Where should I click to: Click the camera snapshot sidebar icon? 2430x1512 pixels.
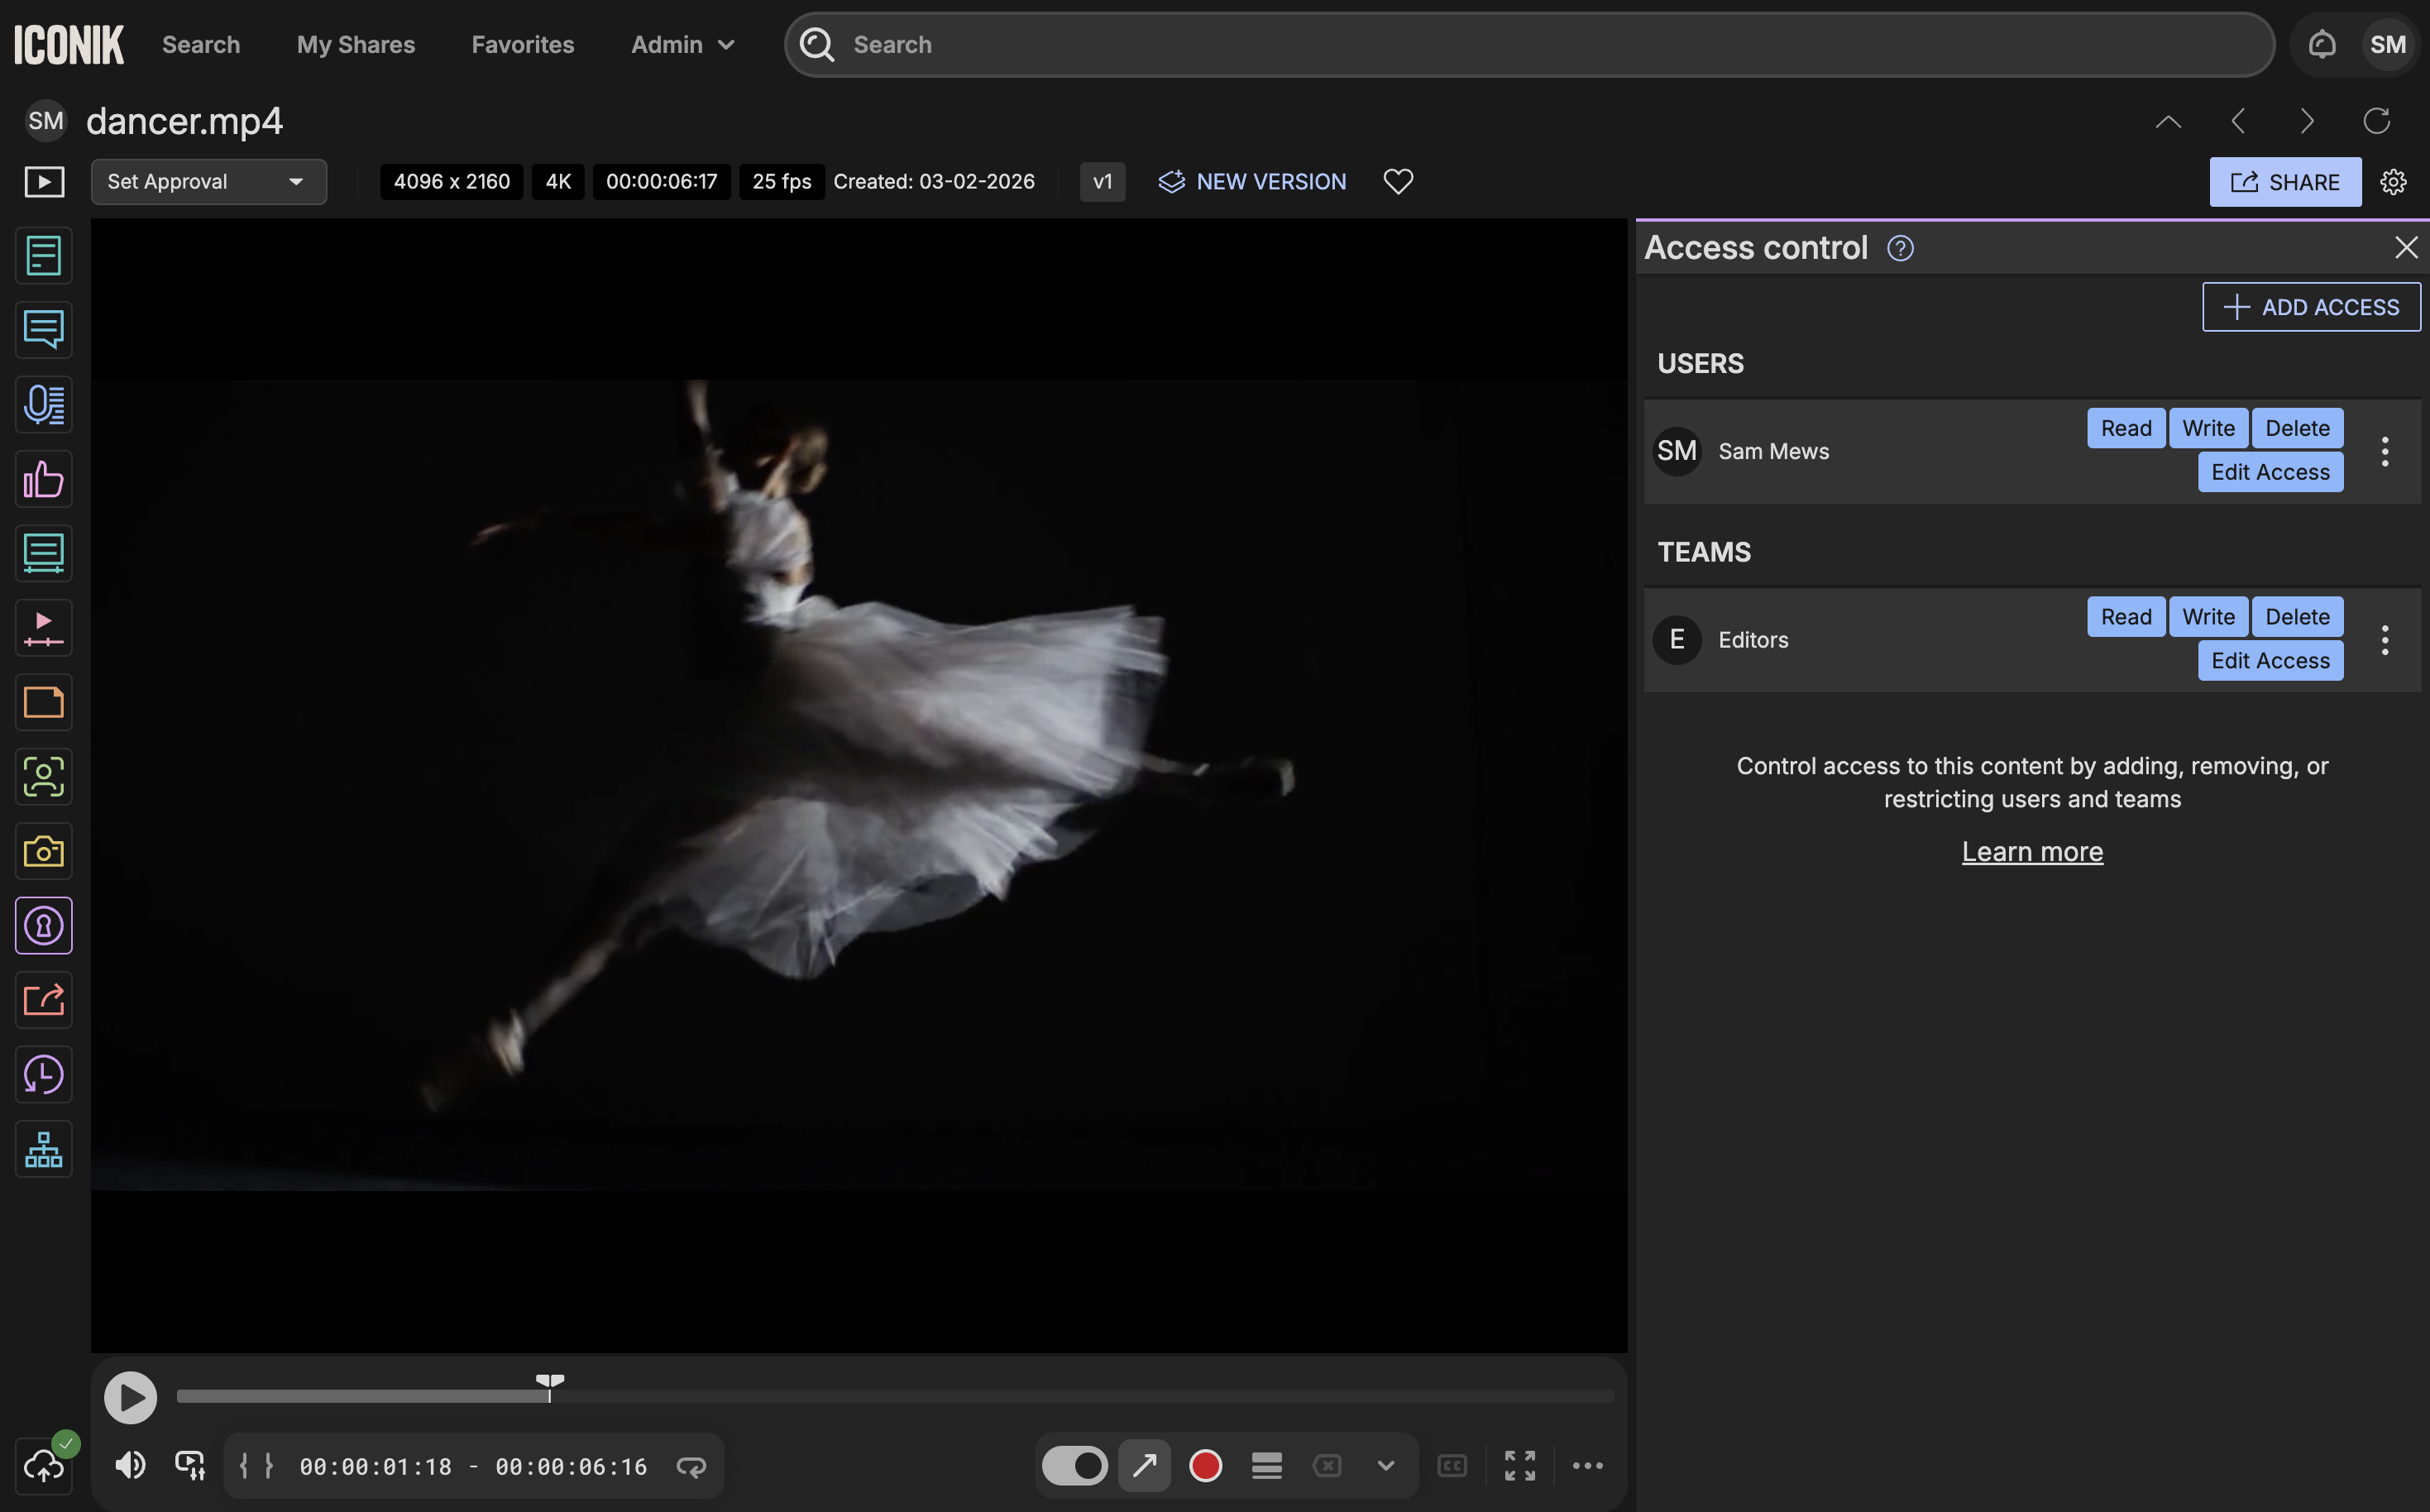click(x=43, y=851)
